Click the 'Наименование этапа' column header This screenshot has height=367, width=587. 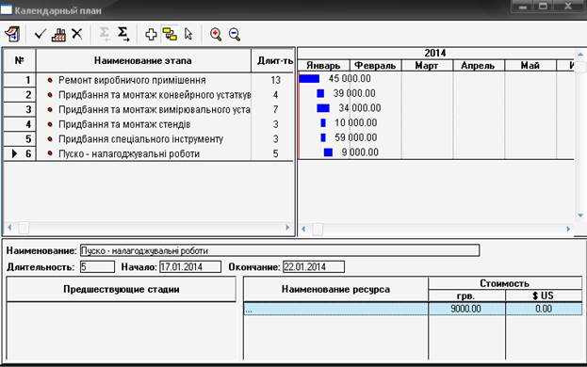point(143,60)
